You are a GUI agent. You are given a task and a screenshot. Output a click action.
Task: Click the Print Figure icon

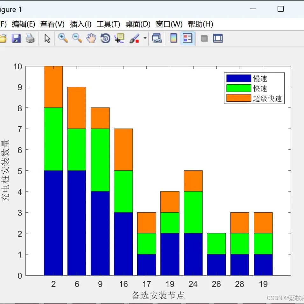30,38
